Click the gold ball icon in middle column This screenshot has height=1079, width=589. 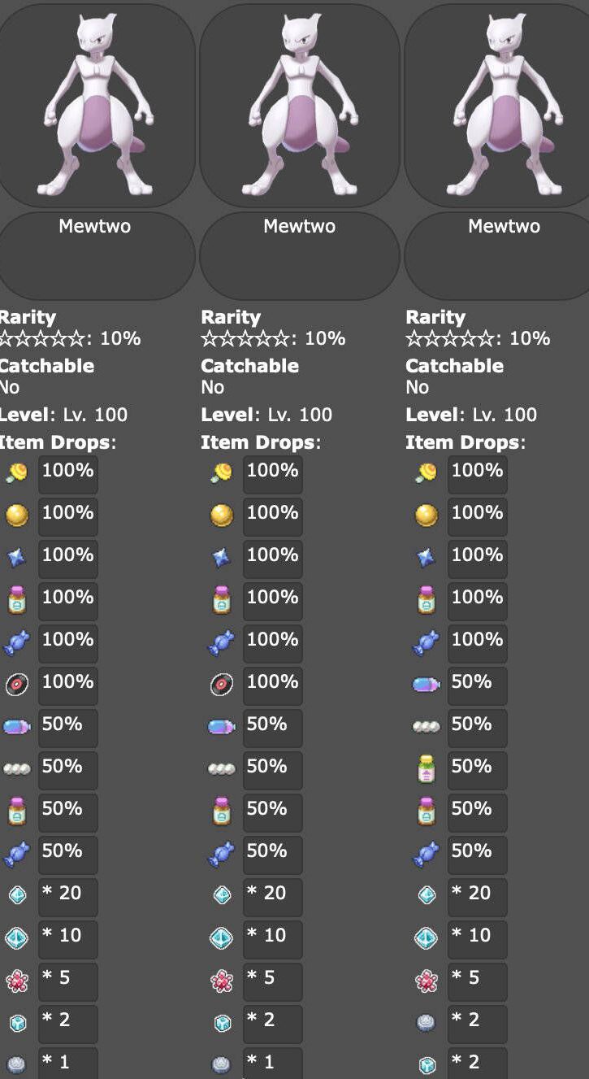click(222, 515)
